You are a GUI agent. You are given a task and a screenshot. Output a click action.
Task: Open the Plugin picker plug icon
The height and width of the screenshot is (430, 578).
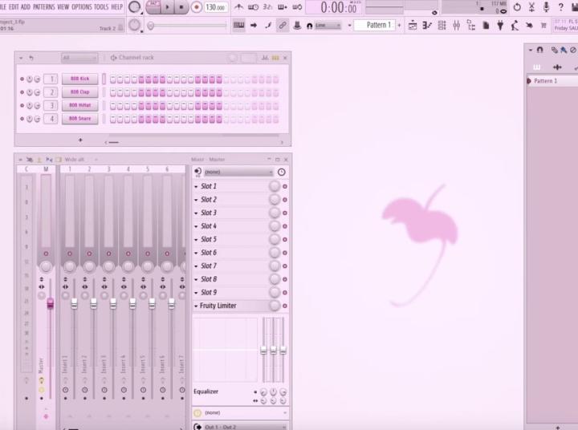click(x=500, y=26)
